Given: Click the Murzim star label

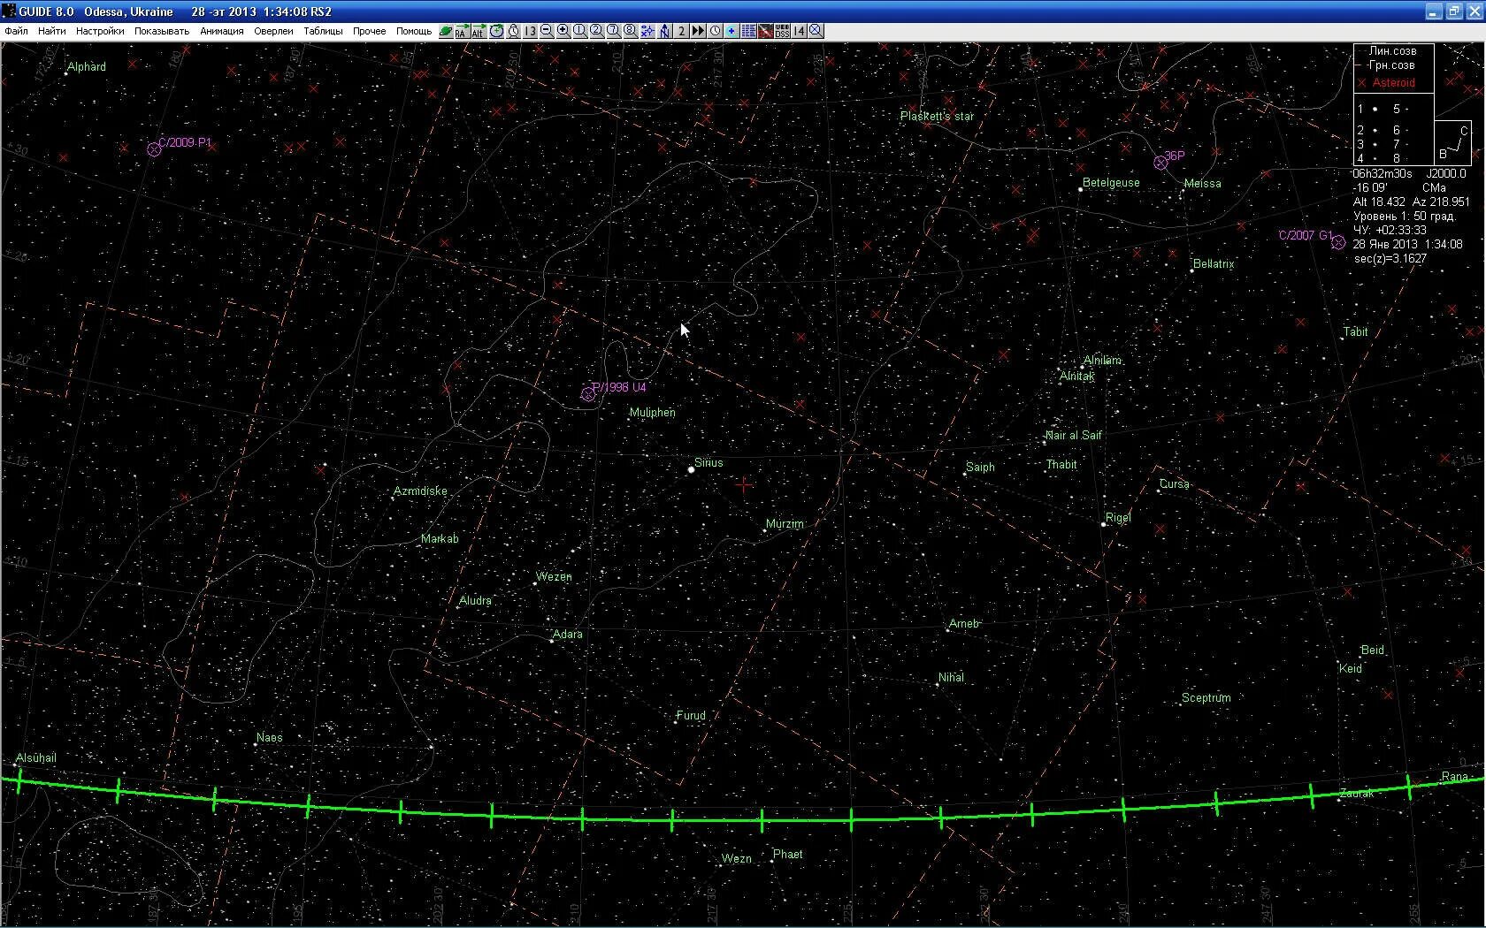Looking at the screenshot, I should [x=785, y=524].
